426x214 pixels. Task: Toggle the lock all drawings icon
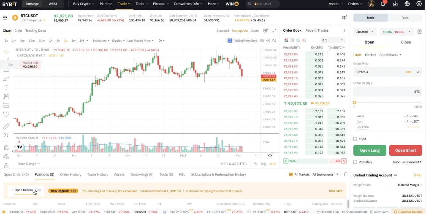6,165
